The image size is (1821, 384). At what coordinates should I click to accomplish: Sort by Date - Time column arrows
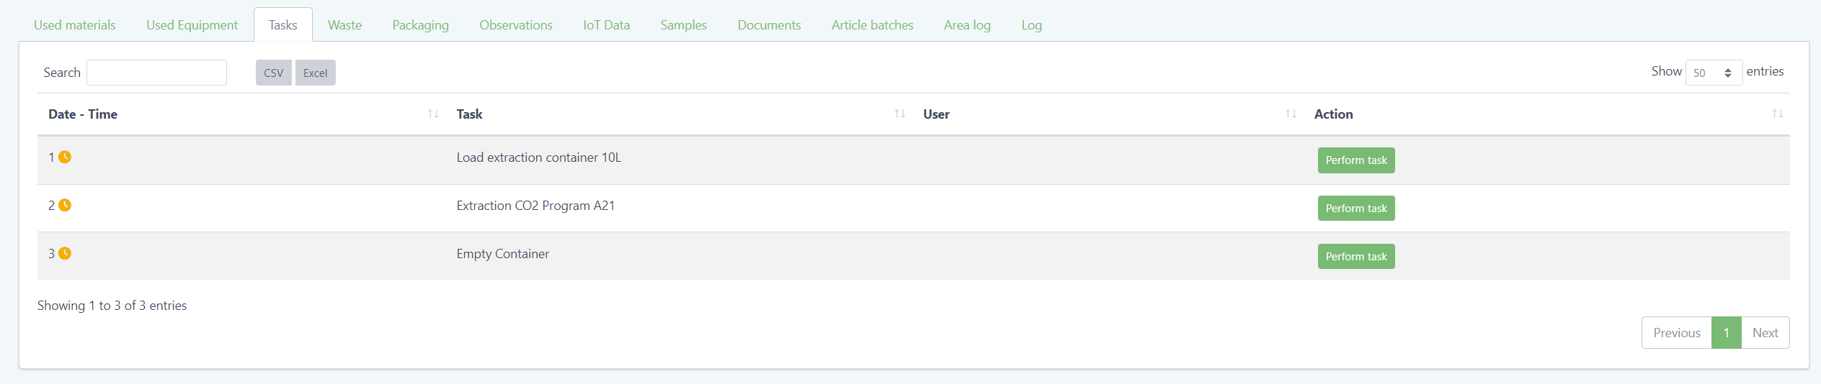tap(433, 114)
